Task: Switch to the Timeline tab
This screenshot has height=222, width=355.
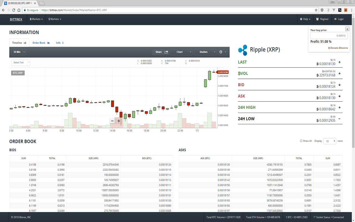Action: pyautogui.click(x=19, y=43)
